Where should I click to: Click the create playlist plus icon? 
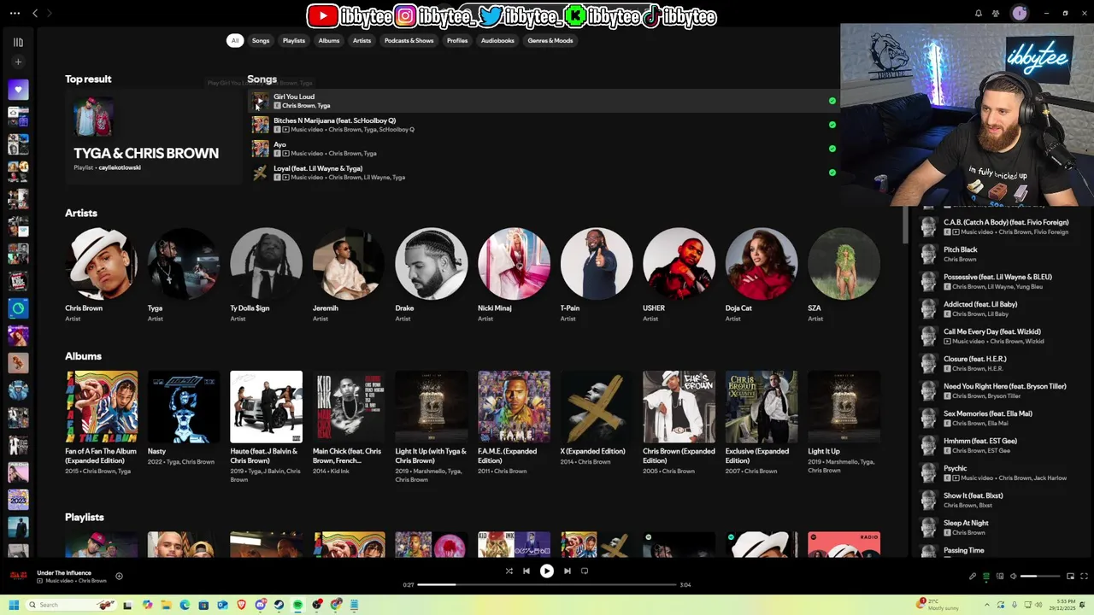[18, 61]
